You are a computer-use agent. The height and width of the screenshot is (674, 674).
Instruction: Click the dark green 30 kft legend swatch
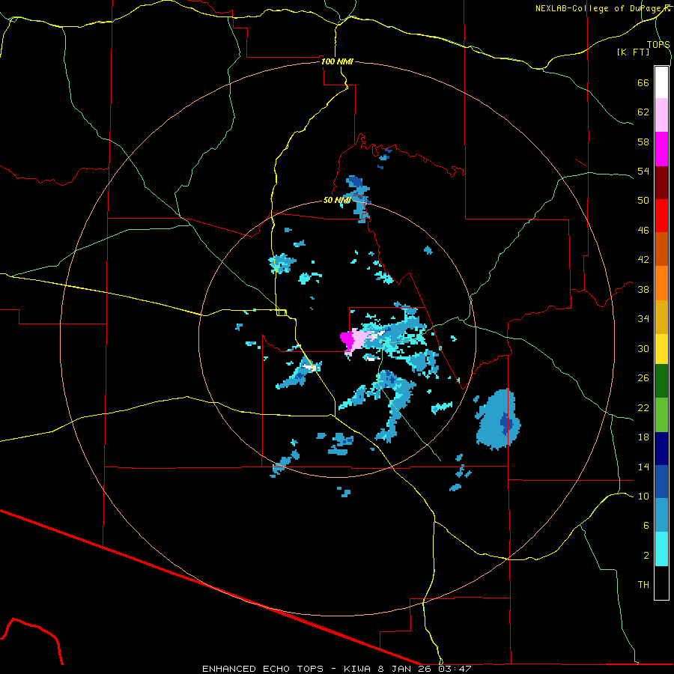pos(661,381)
